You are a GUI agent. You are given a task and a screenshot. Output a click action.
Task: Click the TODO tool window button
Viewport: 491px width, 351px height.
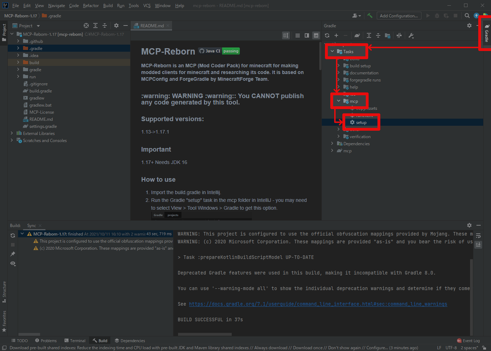(20, 340)
